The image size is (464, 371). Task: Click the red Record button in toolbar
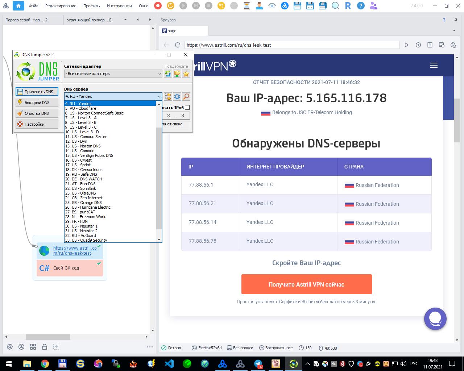(x=158, y=5)
